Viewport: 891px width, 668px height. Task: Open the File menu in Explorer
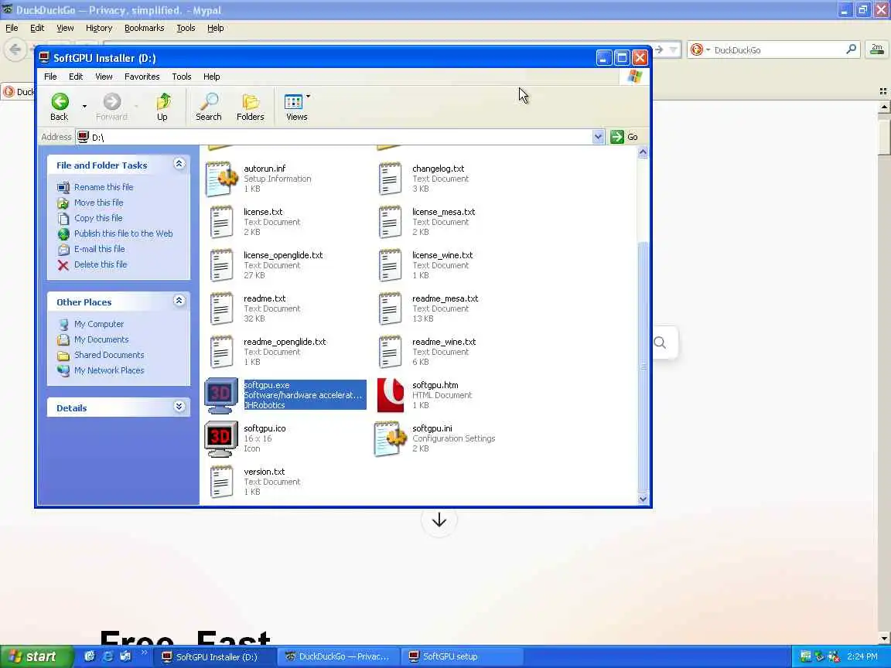pyautogui.click(x=50, y=77)
